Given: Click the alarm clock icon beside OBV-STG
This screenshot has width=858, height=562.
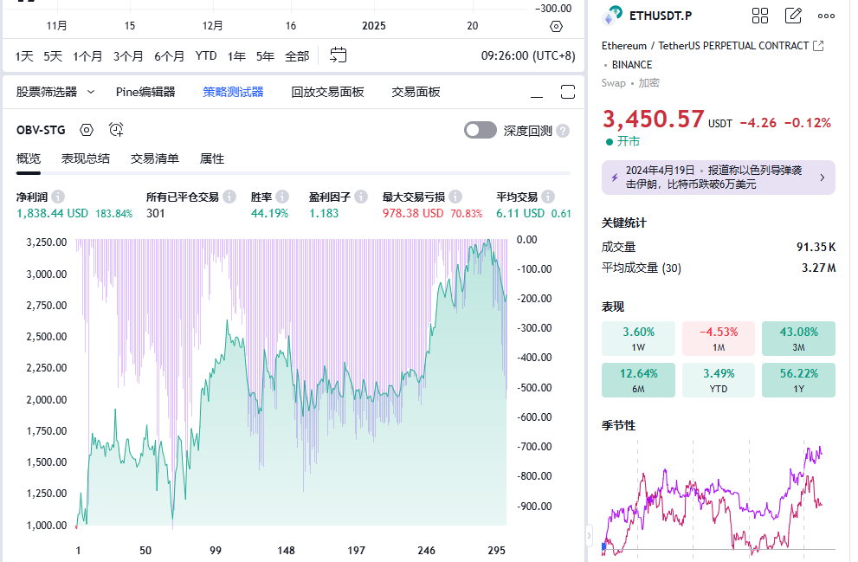Looking at the screenshot, I should pos(116,130).
